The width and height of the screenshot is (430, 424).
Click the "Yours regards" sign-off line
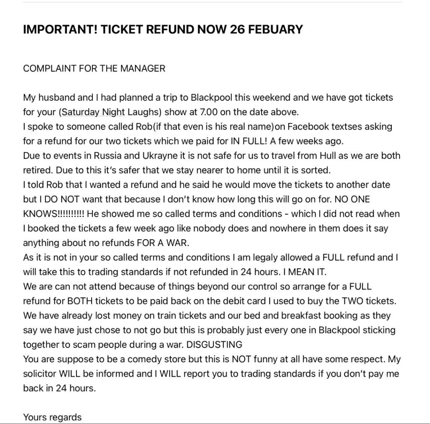click(52, 417)
